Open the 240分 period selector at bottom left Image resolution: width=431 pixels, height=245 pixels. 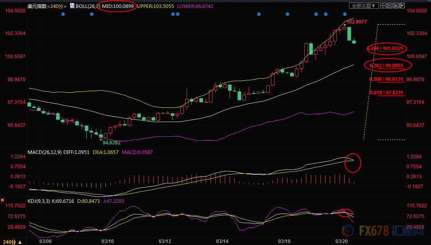10,241
